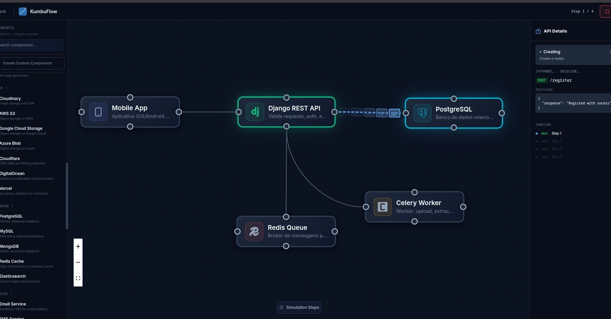Image resolution: width=611 pixels, height=319 pixels.
Task: Click the bottom port of the Mobile App node
Action: 130,127
